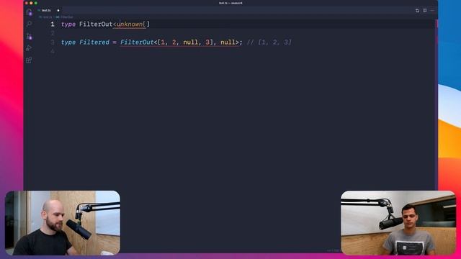The height and width of the screenshot is (259, 461).
Task: Click the test.ts breadcrumb segment
Action: point(45,17)
